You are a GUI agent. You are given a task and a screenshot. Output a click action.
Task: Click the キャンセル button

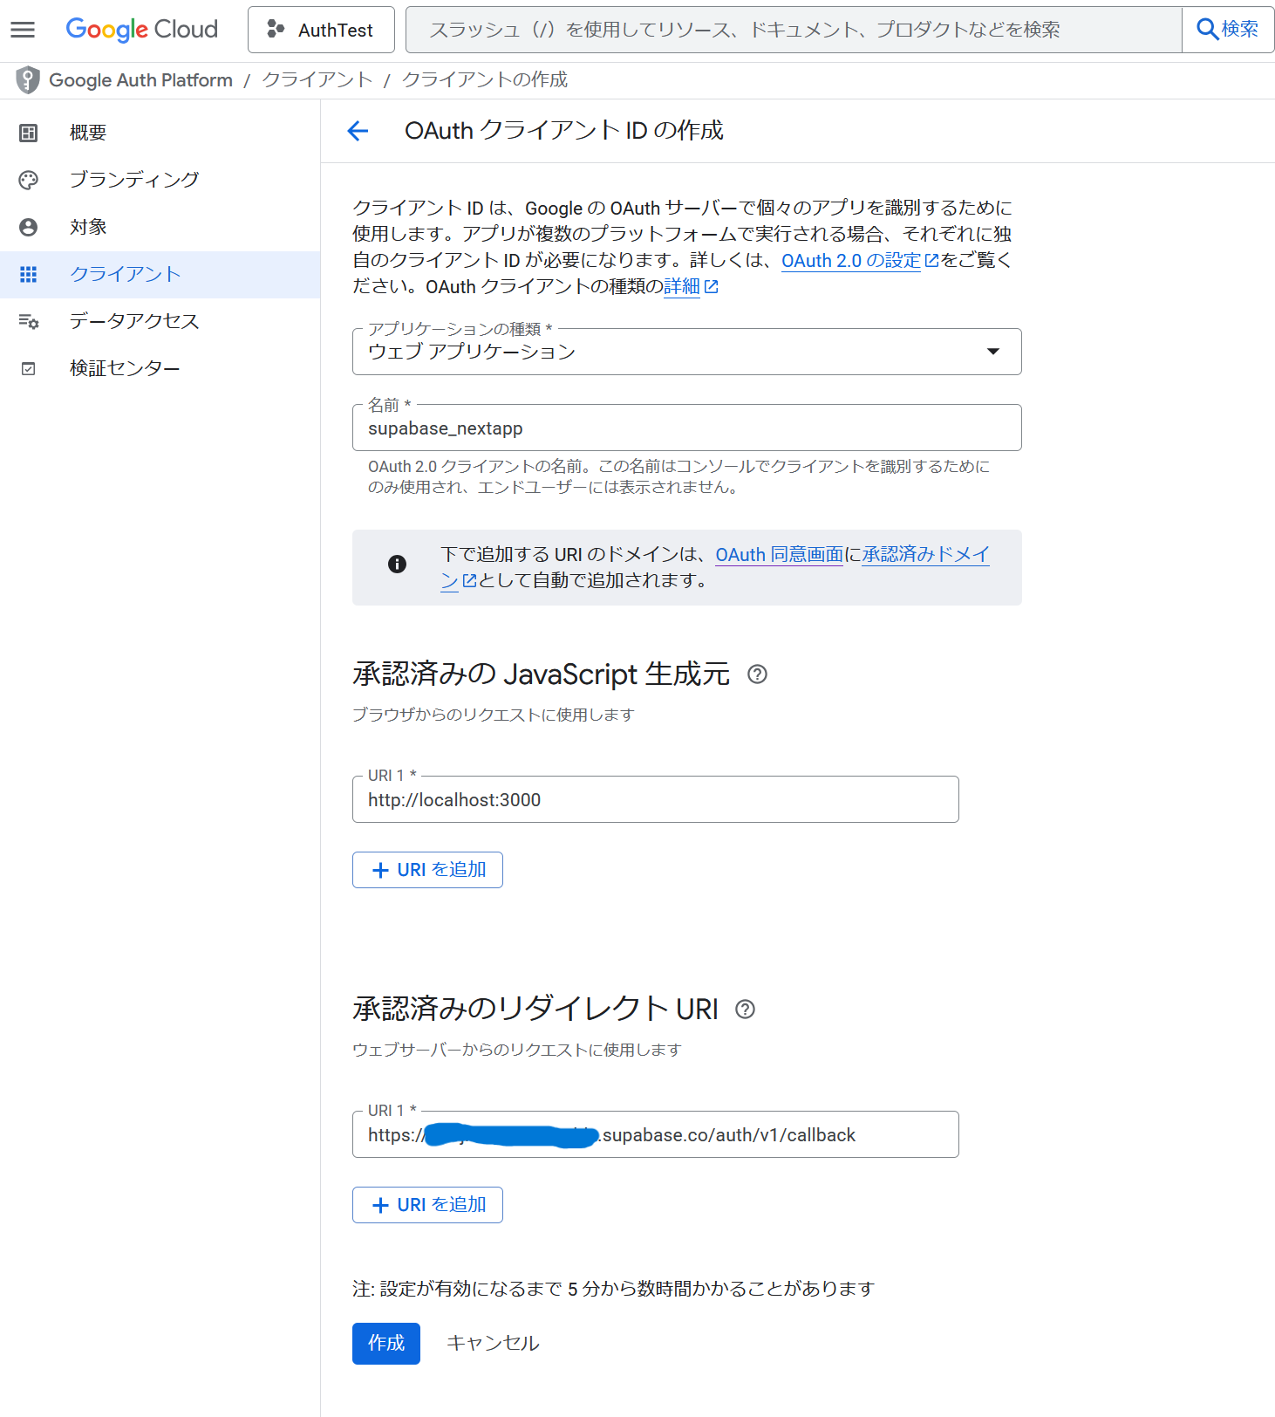click(x=493, y=1344)
